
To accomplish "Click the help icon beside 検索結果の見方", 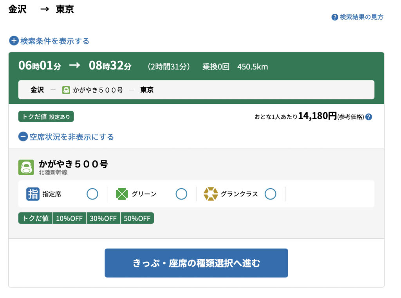I will pyautogui.click(x=334, y=17).
